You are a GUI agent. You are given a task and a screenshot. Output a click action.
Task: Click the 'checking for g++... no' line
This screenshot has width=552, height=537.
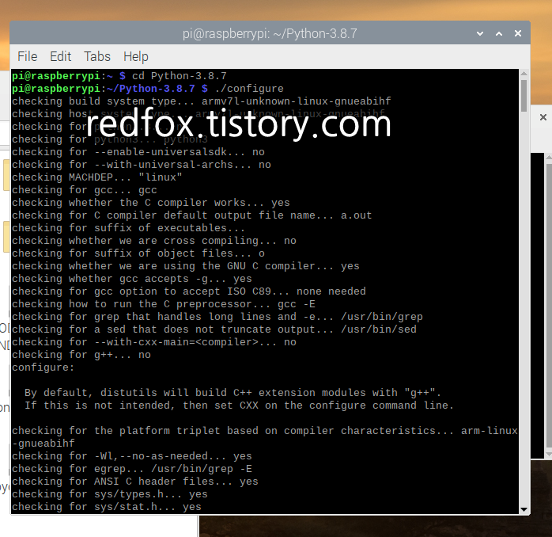tap(81, 355)
